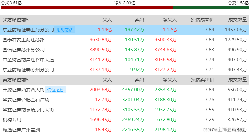Click net value -672.80万
The width and height of the screenshot is (249, 134).
tap(166, 120)
